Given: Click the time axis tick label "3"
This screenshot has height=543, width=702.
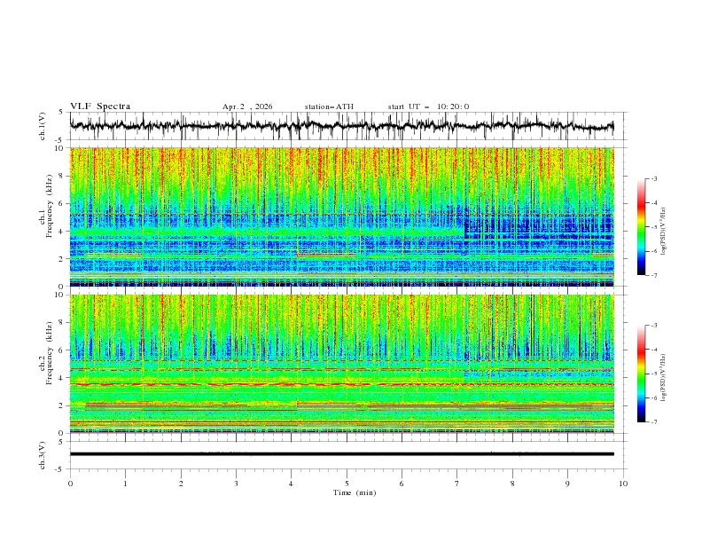Looking at the screenshot, I should click(236, 484).
